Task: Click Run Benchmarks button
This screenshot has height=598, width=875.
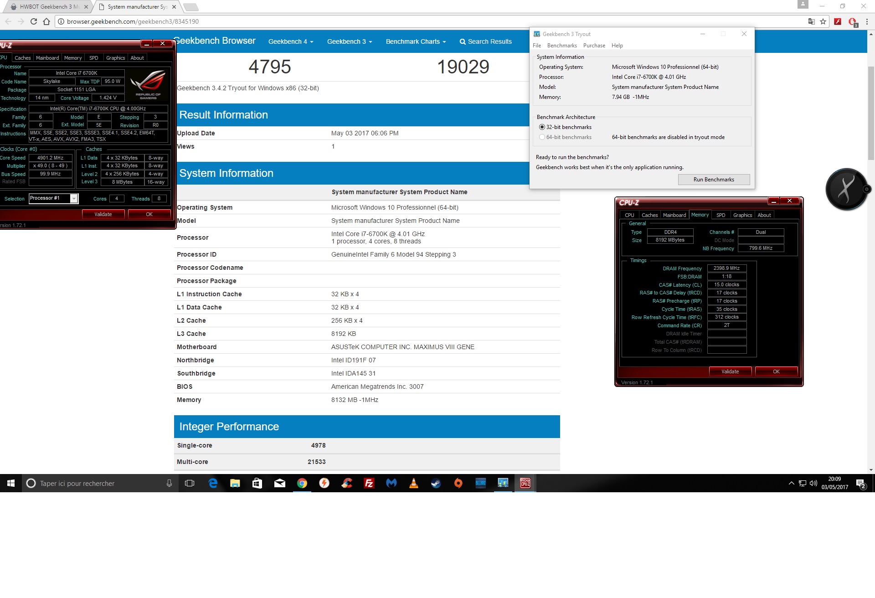Action: [714, 180]
